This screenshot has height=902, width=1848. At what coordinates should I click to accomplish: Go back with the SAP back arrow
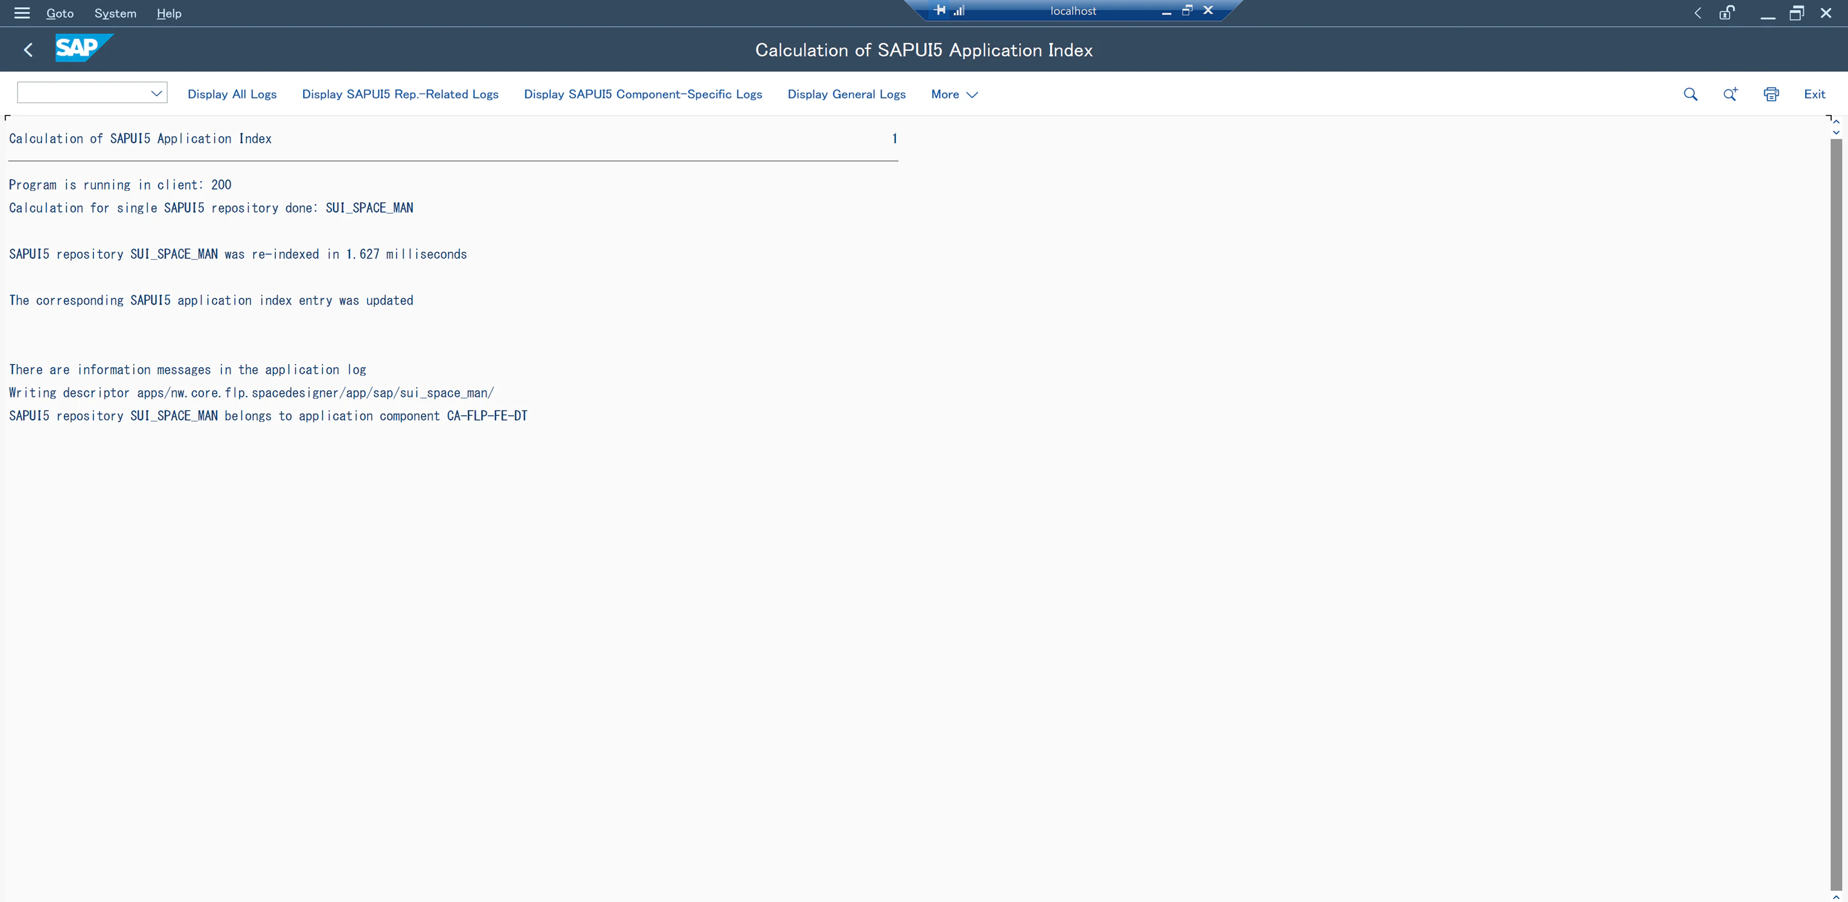tap(29, 50)
